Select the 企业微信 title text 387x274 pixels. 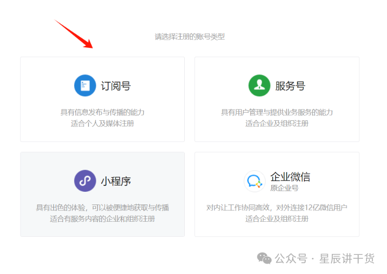pos(290,177)
